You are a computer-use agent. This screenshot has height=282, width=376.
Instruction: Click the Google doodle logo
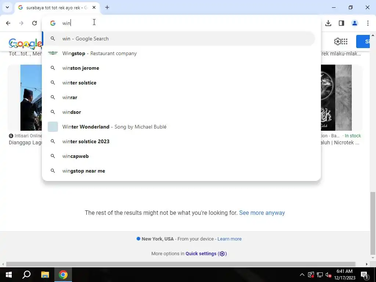tap(25, 44)
